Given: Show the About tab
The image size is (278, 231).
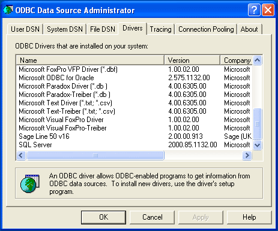Looking at the screenshot, I should [x=249, y=29].
